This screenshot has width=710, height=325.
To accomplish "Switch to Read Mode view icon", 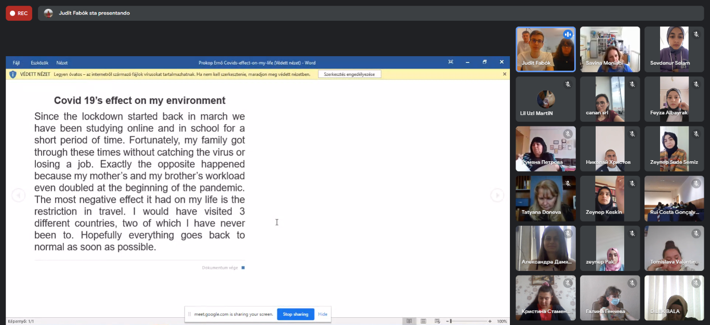I will [x=410, y=321].
